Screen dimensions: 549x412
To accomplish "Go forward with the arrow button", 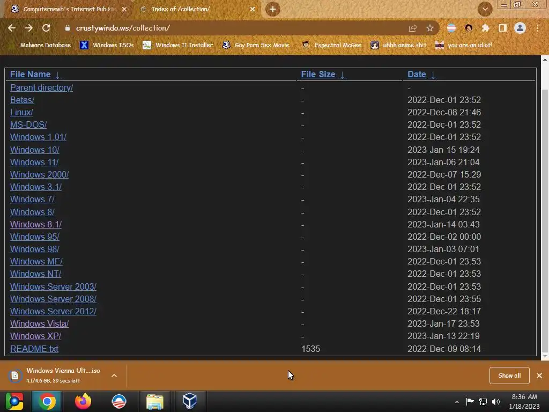I will coord(29,28).
